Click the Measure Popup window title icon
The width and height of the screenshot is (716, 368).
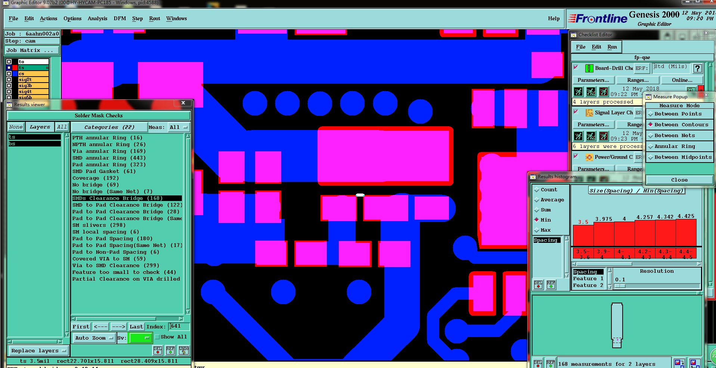[x=648, y=97]
